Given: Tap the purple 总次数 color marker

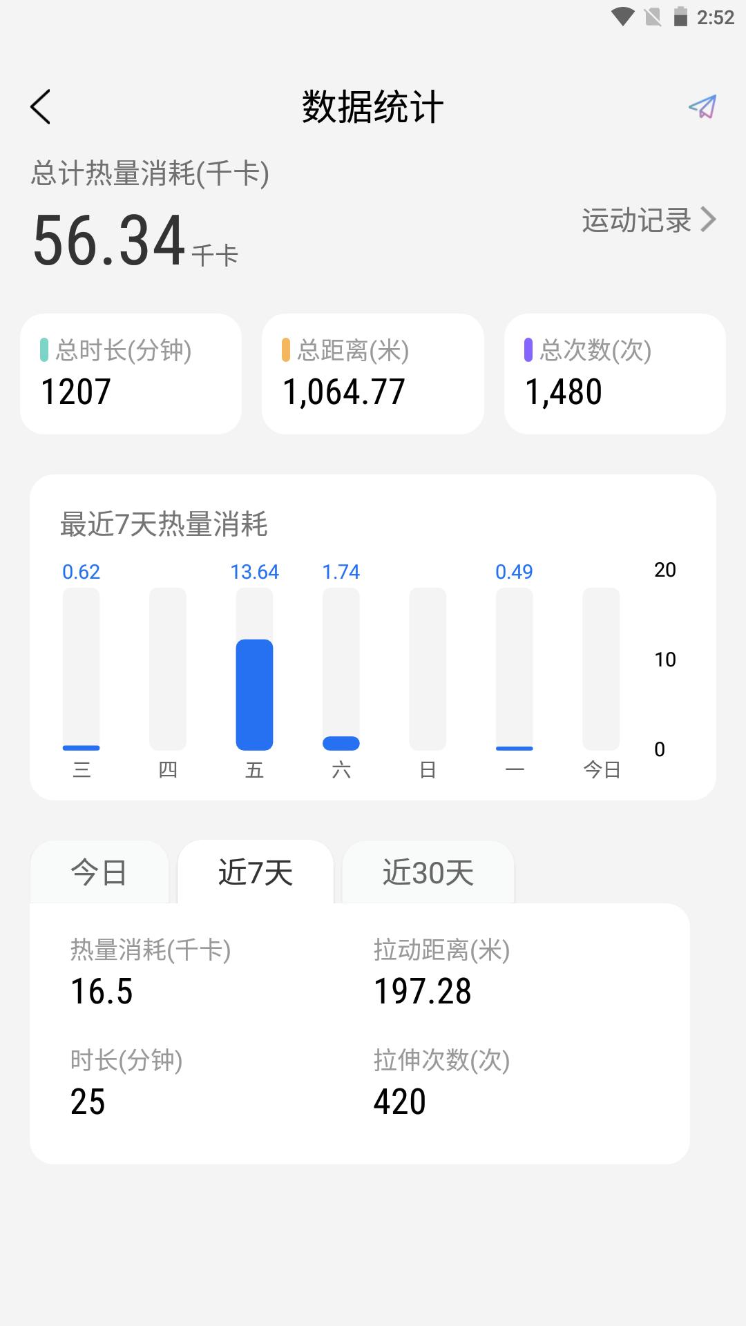Looking at the screenshot, I should click(x=528, y=350).
